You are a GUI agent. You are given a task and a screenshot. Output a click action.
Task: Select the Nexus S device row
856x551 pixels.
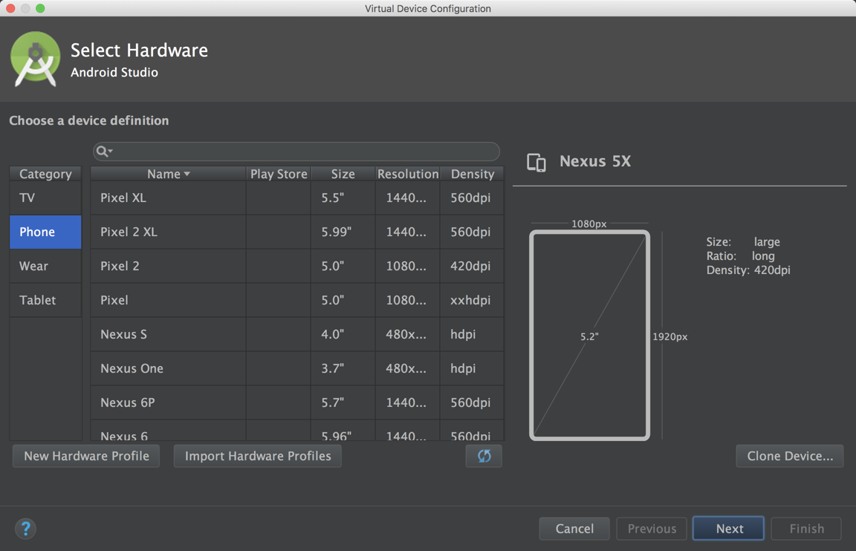pyautogui.click(x=297, y=334)
